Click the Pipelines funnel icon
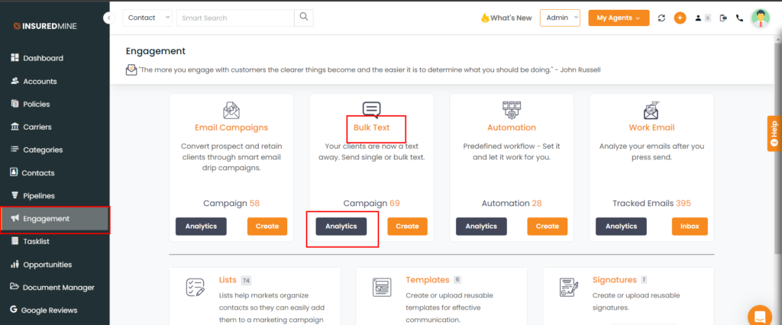This screenshot has width=782, height=325. click(x=15, y=195)
